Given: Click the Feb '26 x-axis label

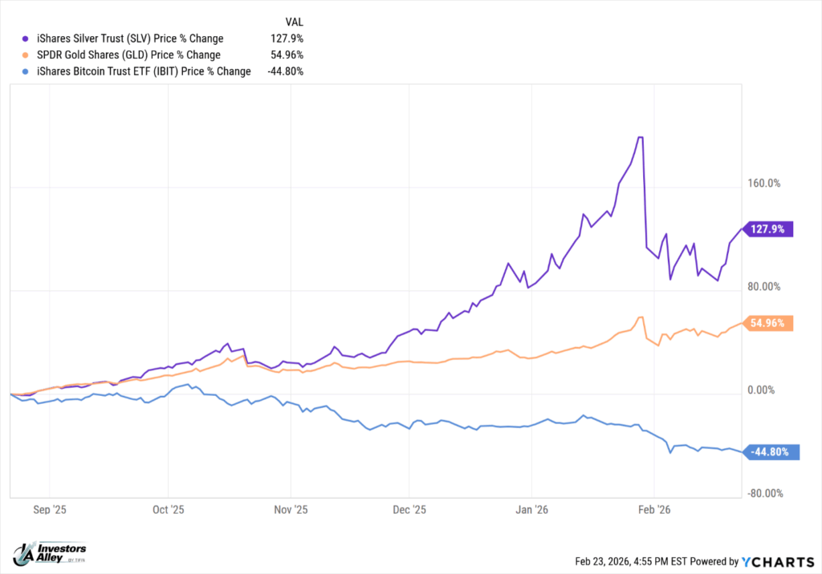Looking at the screenshot, I should point(653,509).
